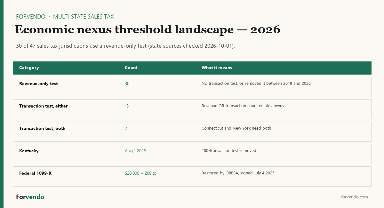Select the subtitle about 30 of 47 jurisdictions
The width and height of the screenshot is (384, 208).
coord(125,46)
